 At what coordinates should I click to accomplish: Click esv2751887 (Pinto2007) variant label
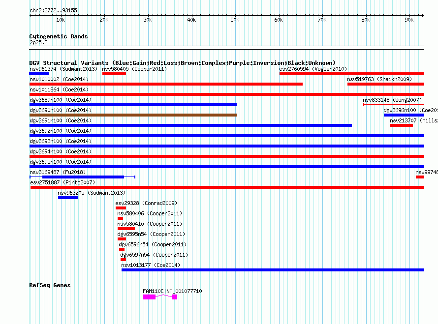click(63, 182)
